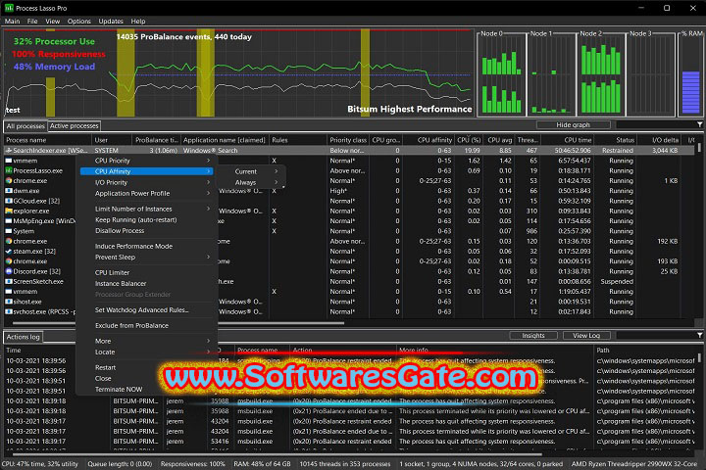The image size is (706, 470).
Task: Open the Updates menu
Action: [111, 22]
